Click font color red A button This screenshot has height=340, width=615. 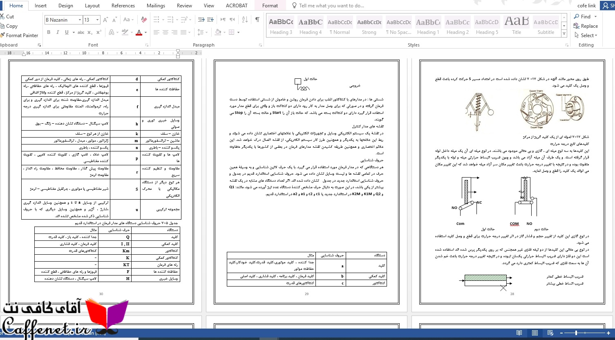point(139,32)
